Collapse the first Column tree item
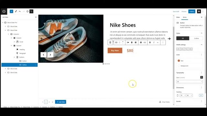 click(11, 38)
